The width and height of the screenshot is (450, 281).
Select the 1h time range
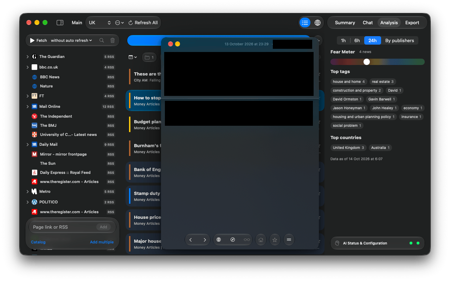pos(343,40)
